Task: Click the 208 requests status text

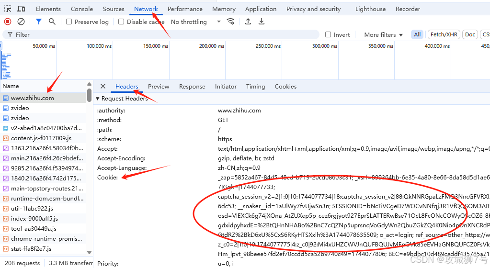Action: click(x=23, y=263)
